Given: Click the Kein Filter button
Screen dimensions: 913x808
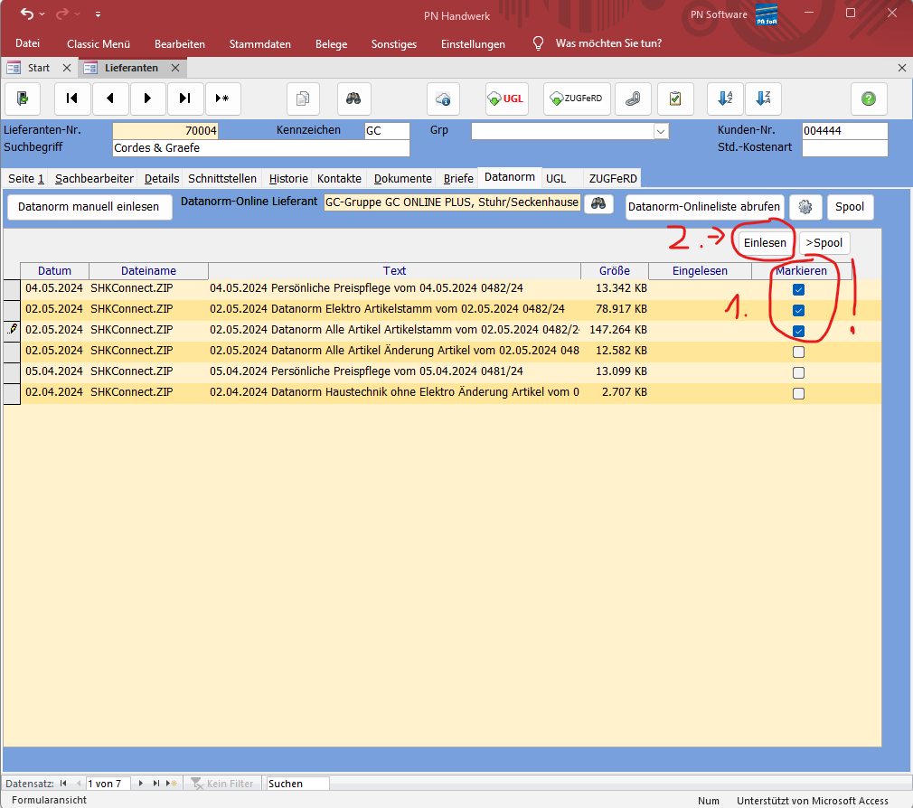Looking at the screenshot, I should [x=222, y=784].
